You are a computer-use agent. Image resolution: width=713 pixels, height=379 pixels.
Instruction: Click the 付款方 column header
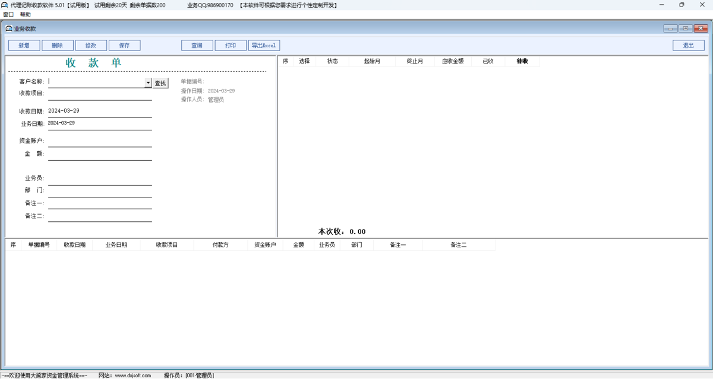220,245
